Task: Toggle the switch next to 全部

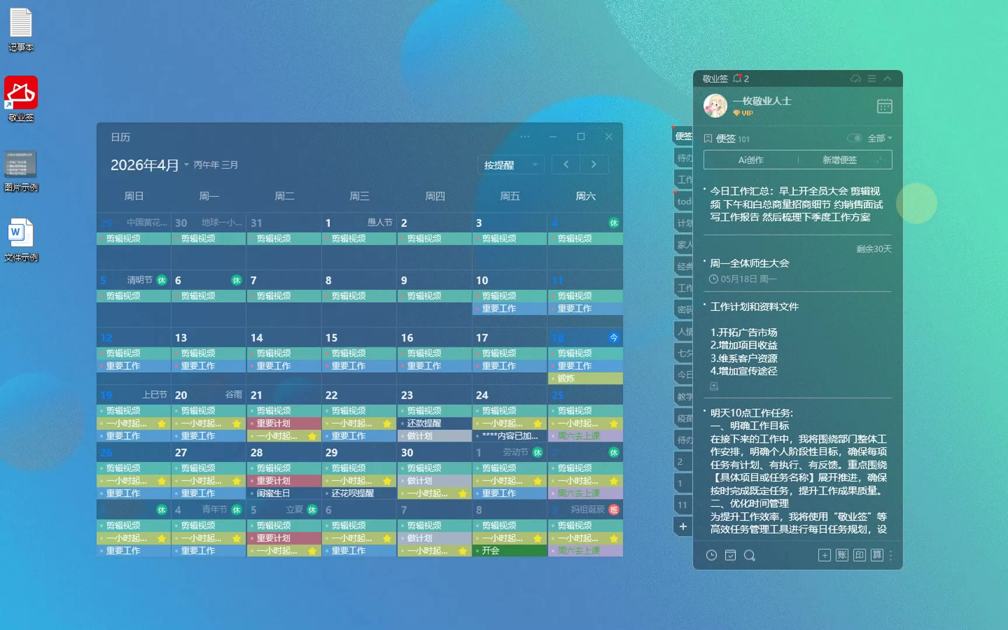Action: coord(854,138)
